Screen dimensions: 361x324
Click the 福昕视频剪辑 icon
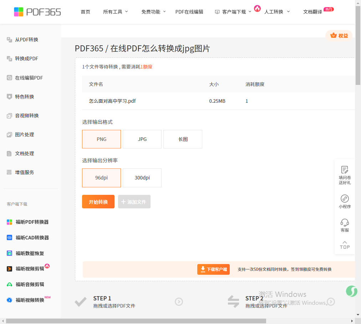point(9,269)
